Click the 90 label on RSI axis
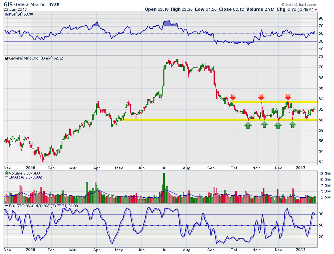Image resolution: width=334 pixels, height=254 pixels. coord(321,18)
